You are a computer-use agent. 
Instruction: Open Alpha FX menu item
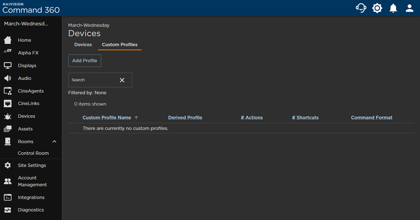coord(28,53)
